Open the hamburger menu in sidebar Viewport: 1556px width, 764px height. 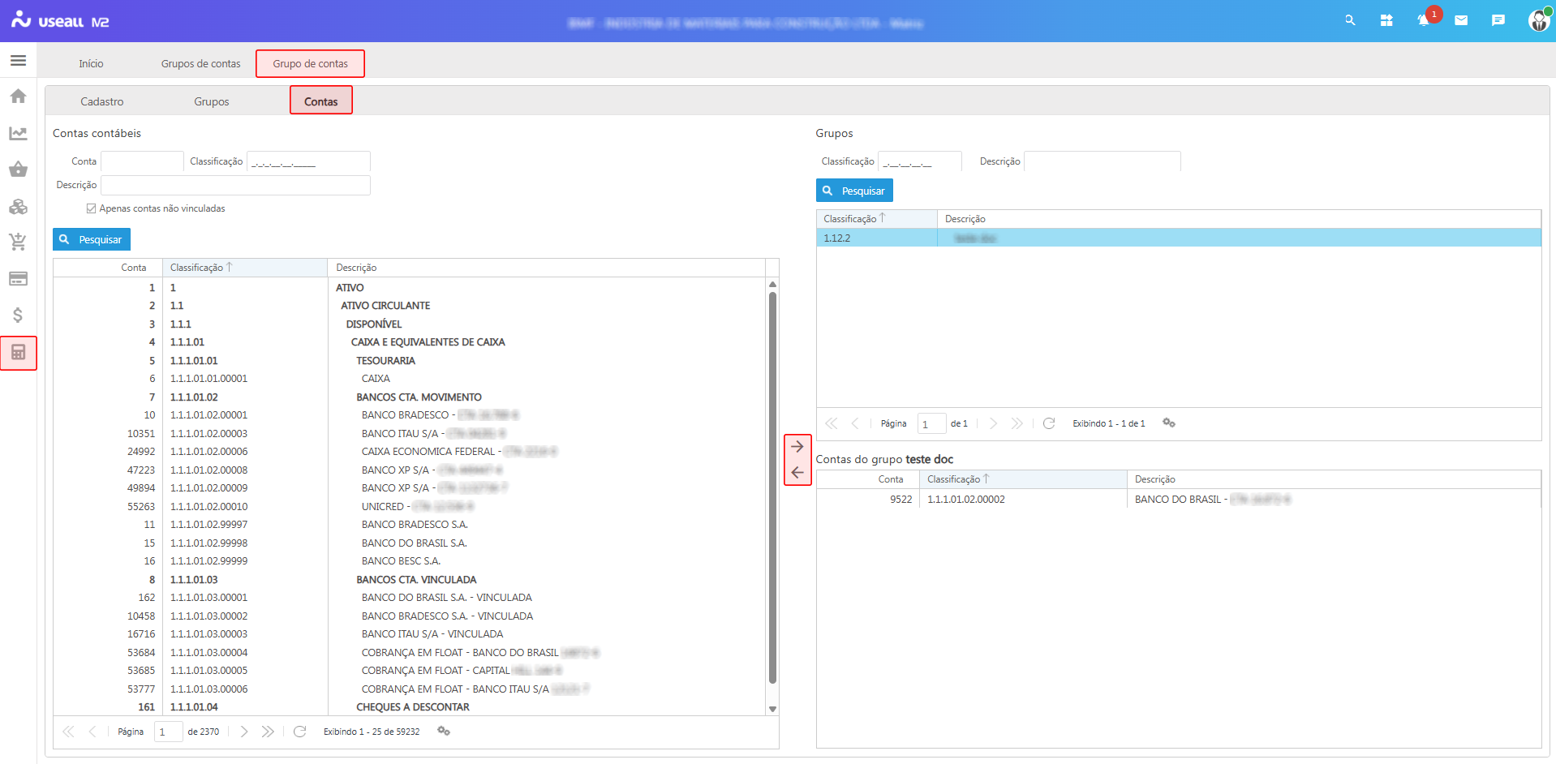18,61
